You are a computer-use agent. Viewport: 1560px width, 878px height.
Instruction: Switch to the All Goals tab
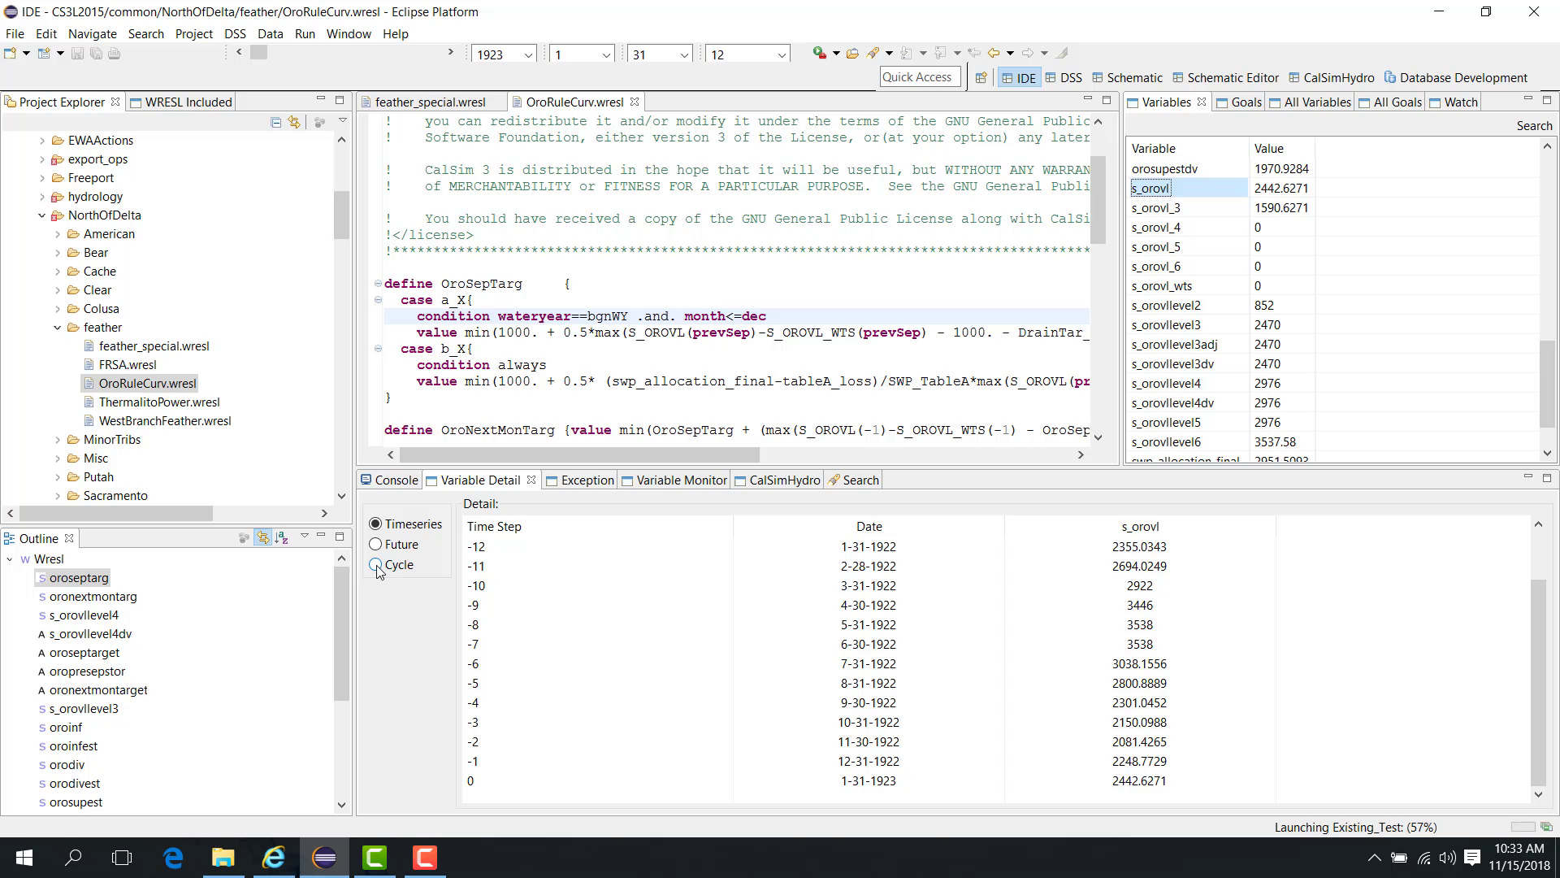tap(1390, 102)
